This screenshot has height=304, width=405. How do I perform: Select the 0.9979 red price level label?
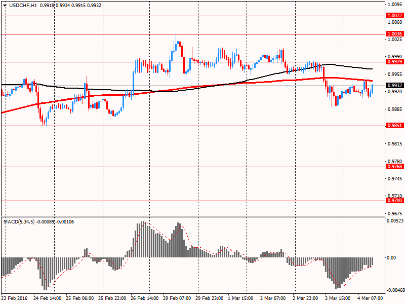(395, 62)
